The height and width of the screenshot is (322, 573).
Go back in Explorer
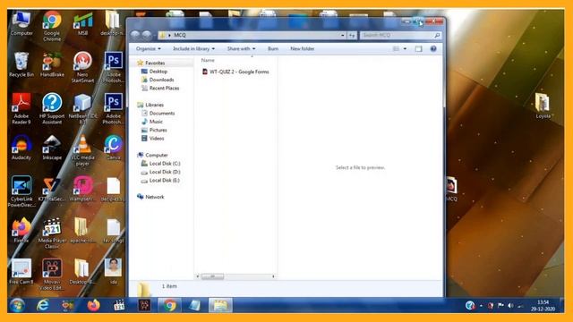tap(135, 35)
